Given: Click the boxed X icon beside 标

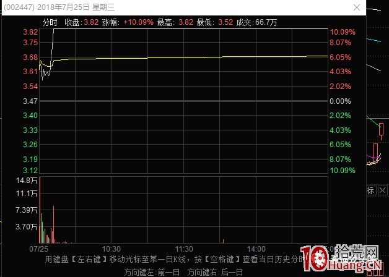Looking at the screenshot, I should coord(383,190).
